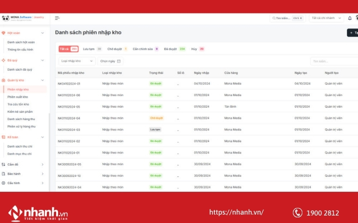Open Phiên xuất kho in sidebar
The width and height of the screenshot is (358, 223).
click(x=18, y=97)
